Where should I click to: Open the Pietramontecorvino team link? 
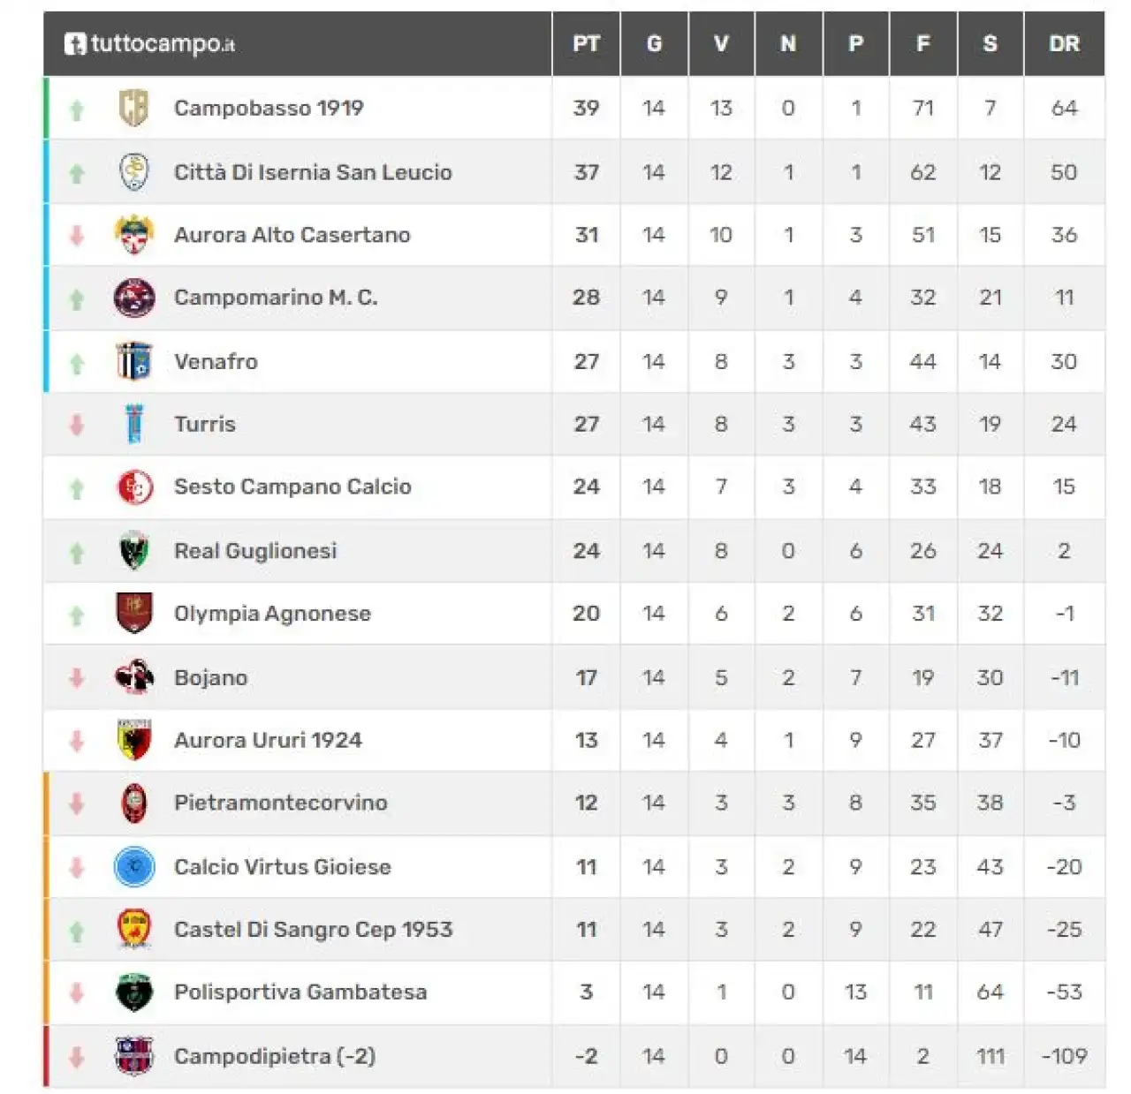tap(280, 803)
